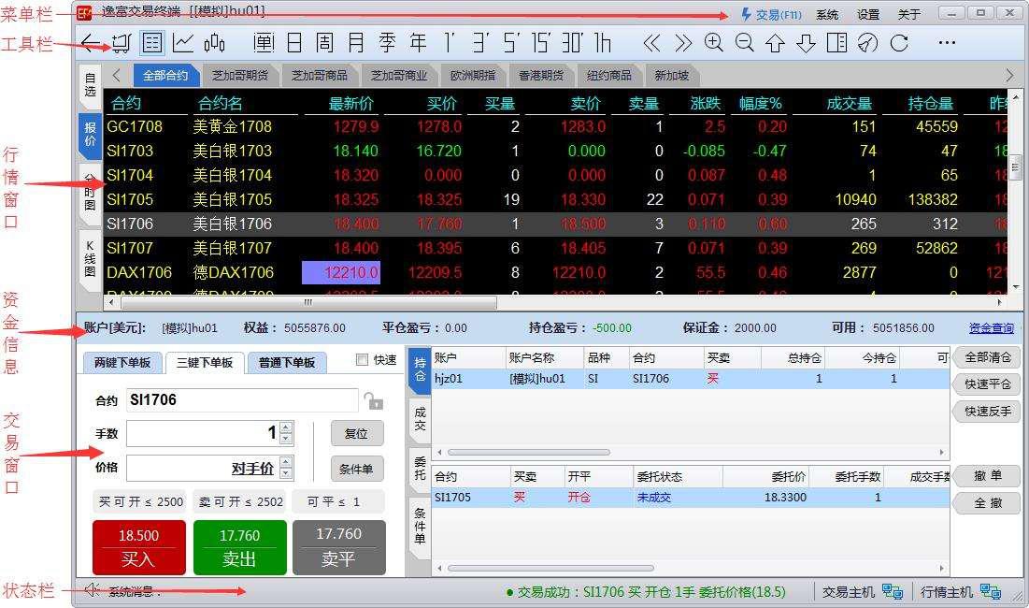This screenshot has height=608, width=1029.
Task: Click the zoom in magnifier icon
Action: click(x=713, y=42)
